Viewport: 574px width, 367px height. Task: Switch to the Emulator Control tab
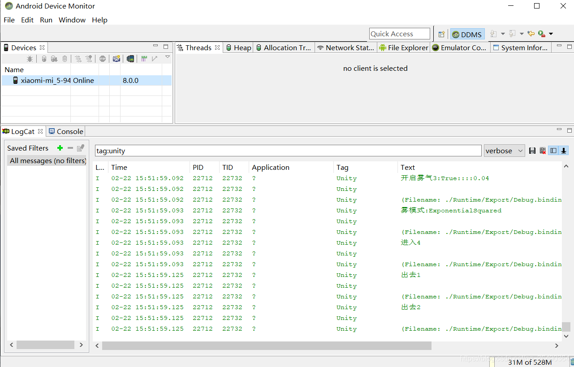click(460, 47)
